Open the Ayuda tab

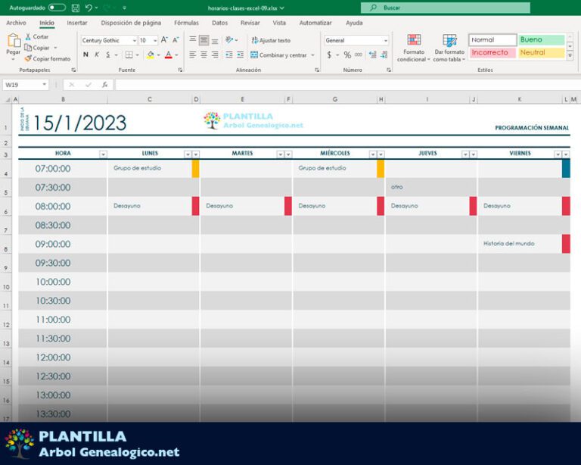354,23
